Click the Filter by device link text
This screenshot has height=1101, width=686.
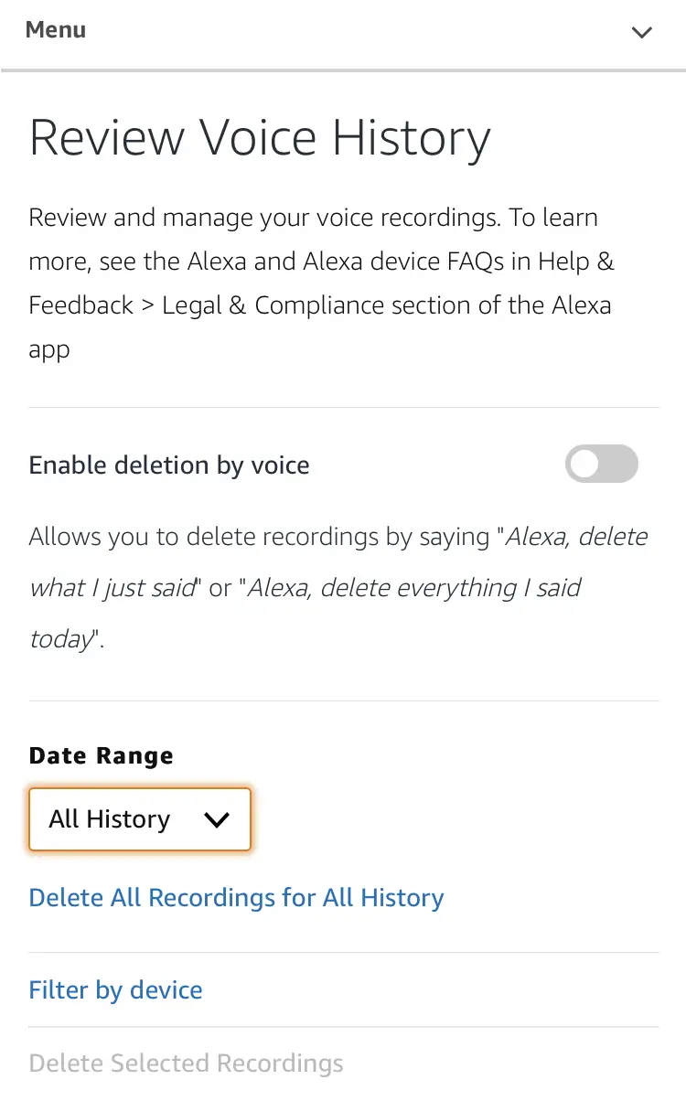coord(115,989)
